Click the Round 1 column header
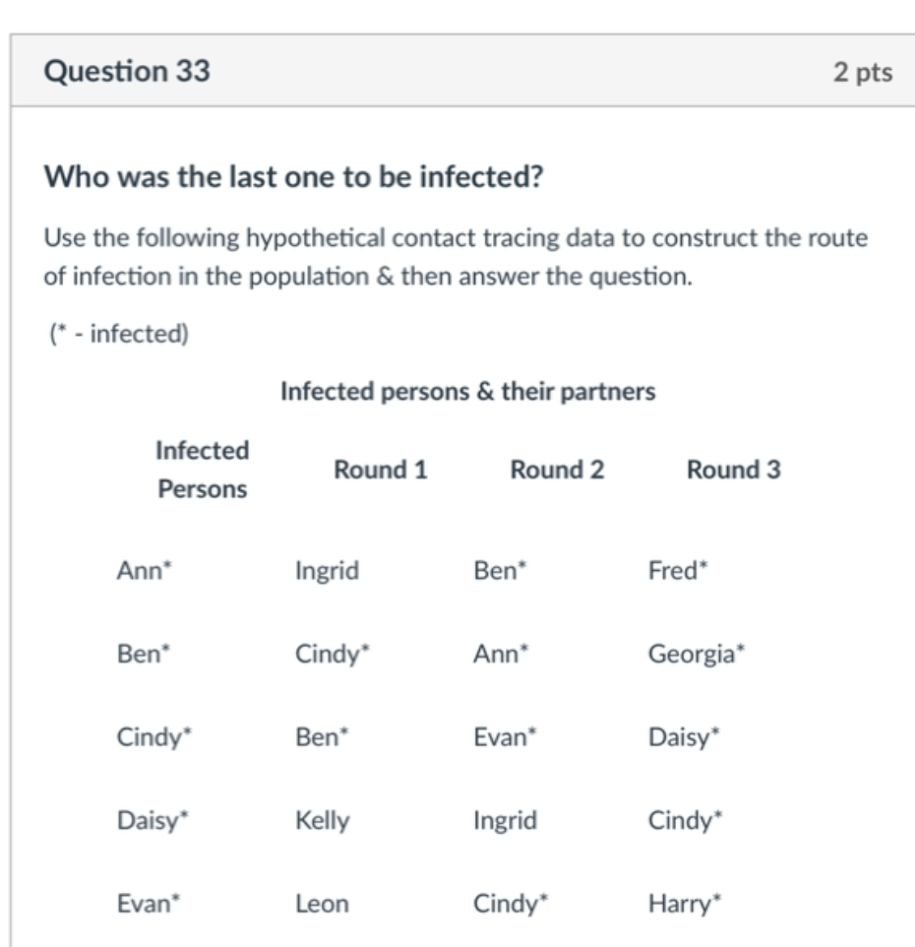Image resolution: width=915 pixels, height=947 pixels. coord(380,470)
